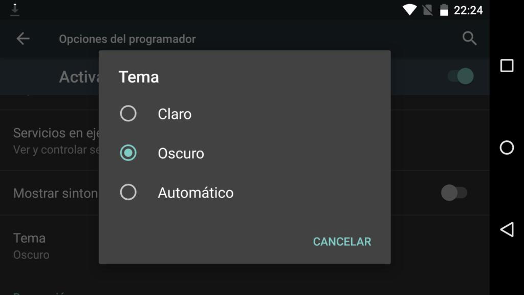The height and width of the screenshot is (295, 524).
Task: Enable the Mostrar sintonizador toggle
Action: (454, 193)
